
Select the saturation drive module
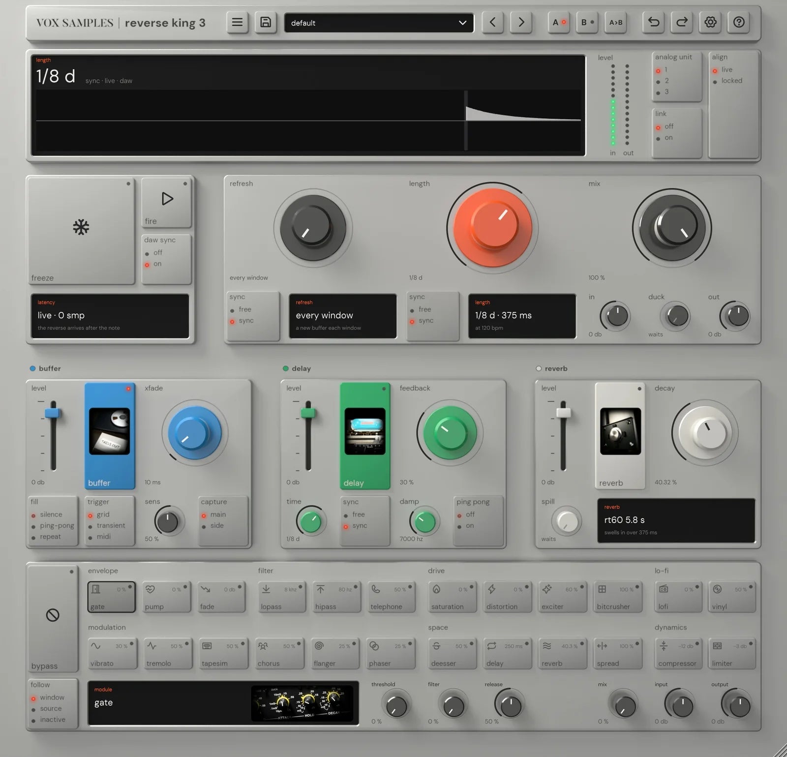pyautogui.click(x=452, y=597)
